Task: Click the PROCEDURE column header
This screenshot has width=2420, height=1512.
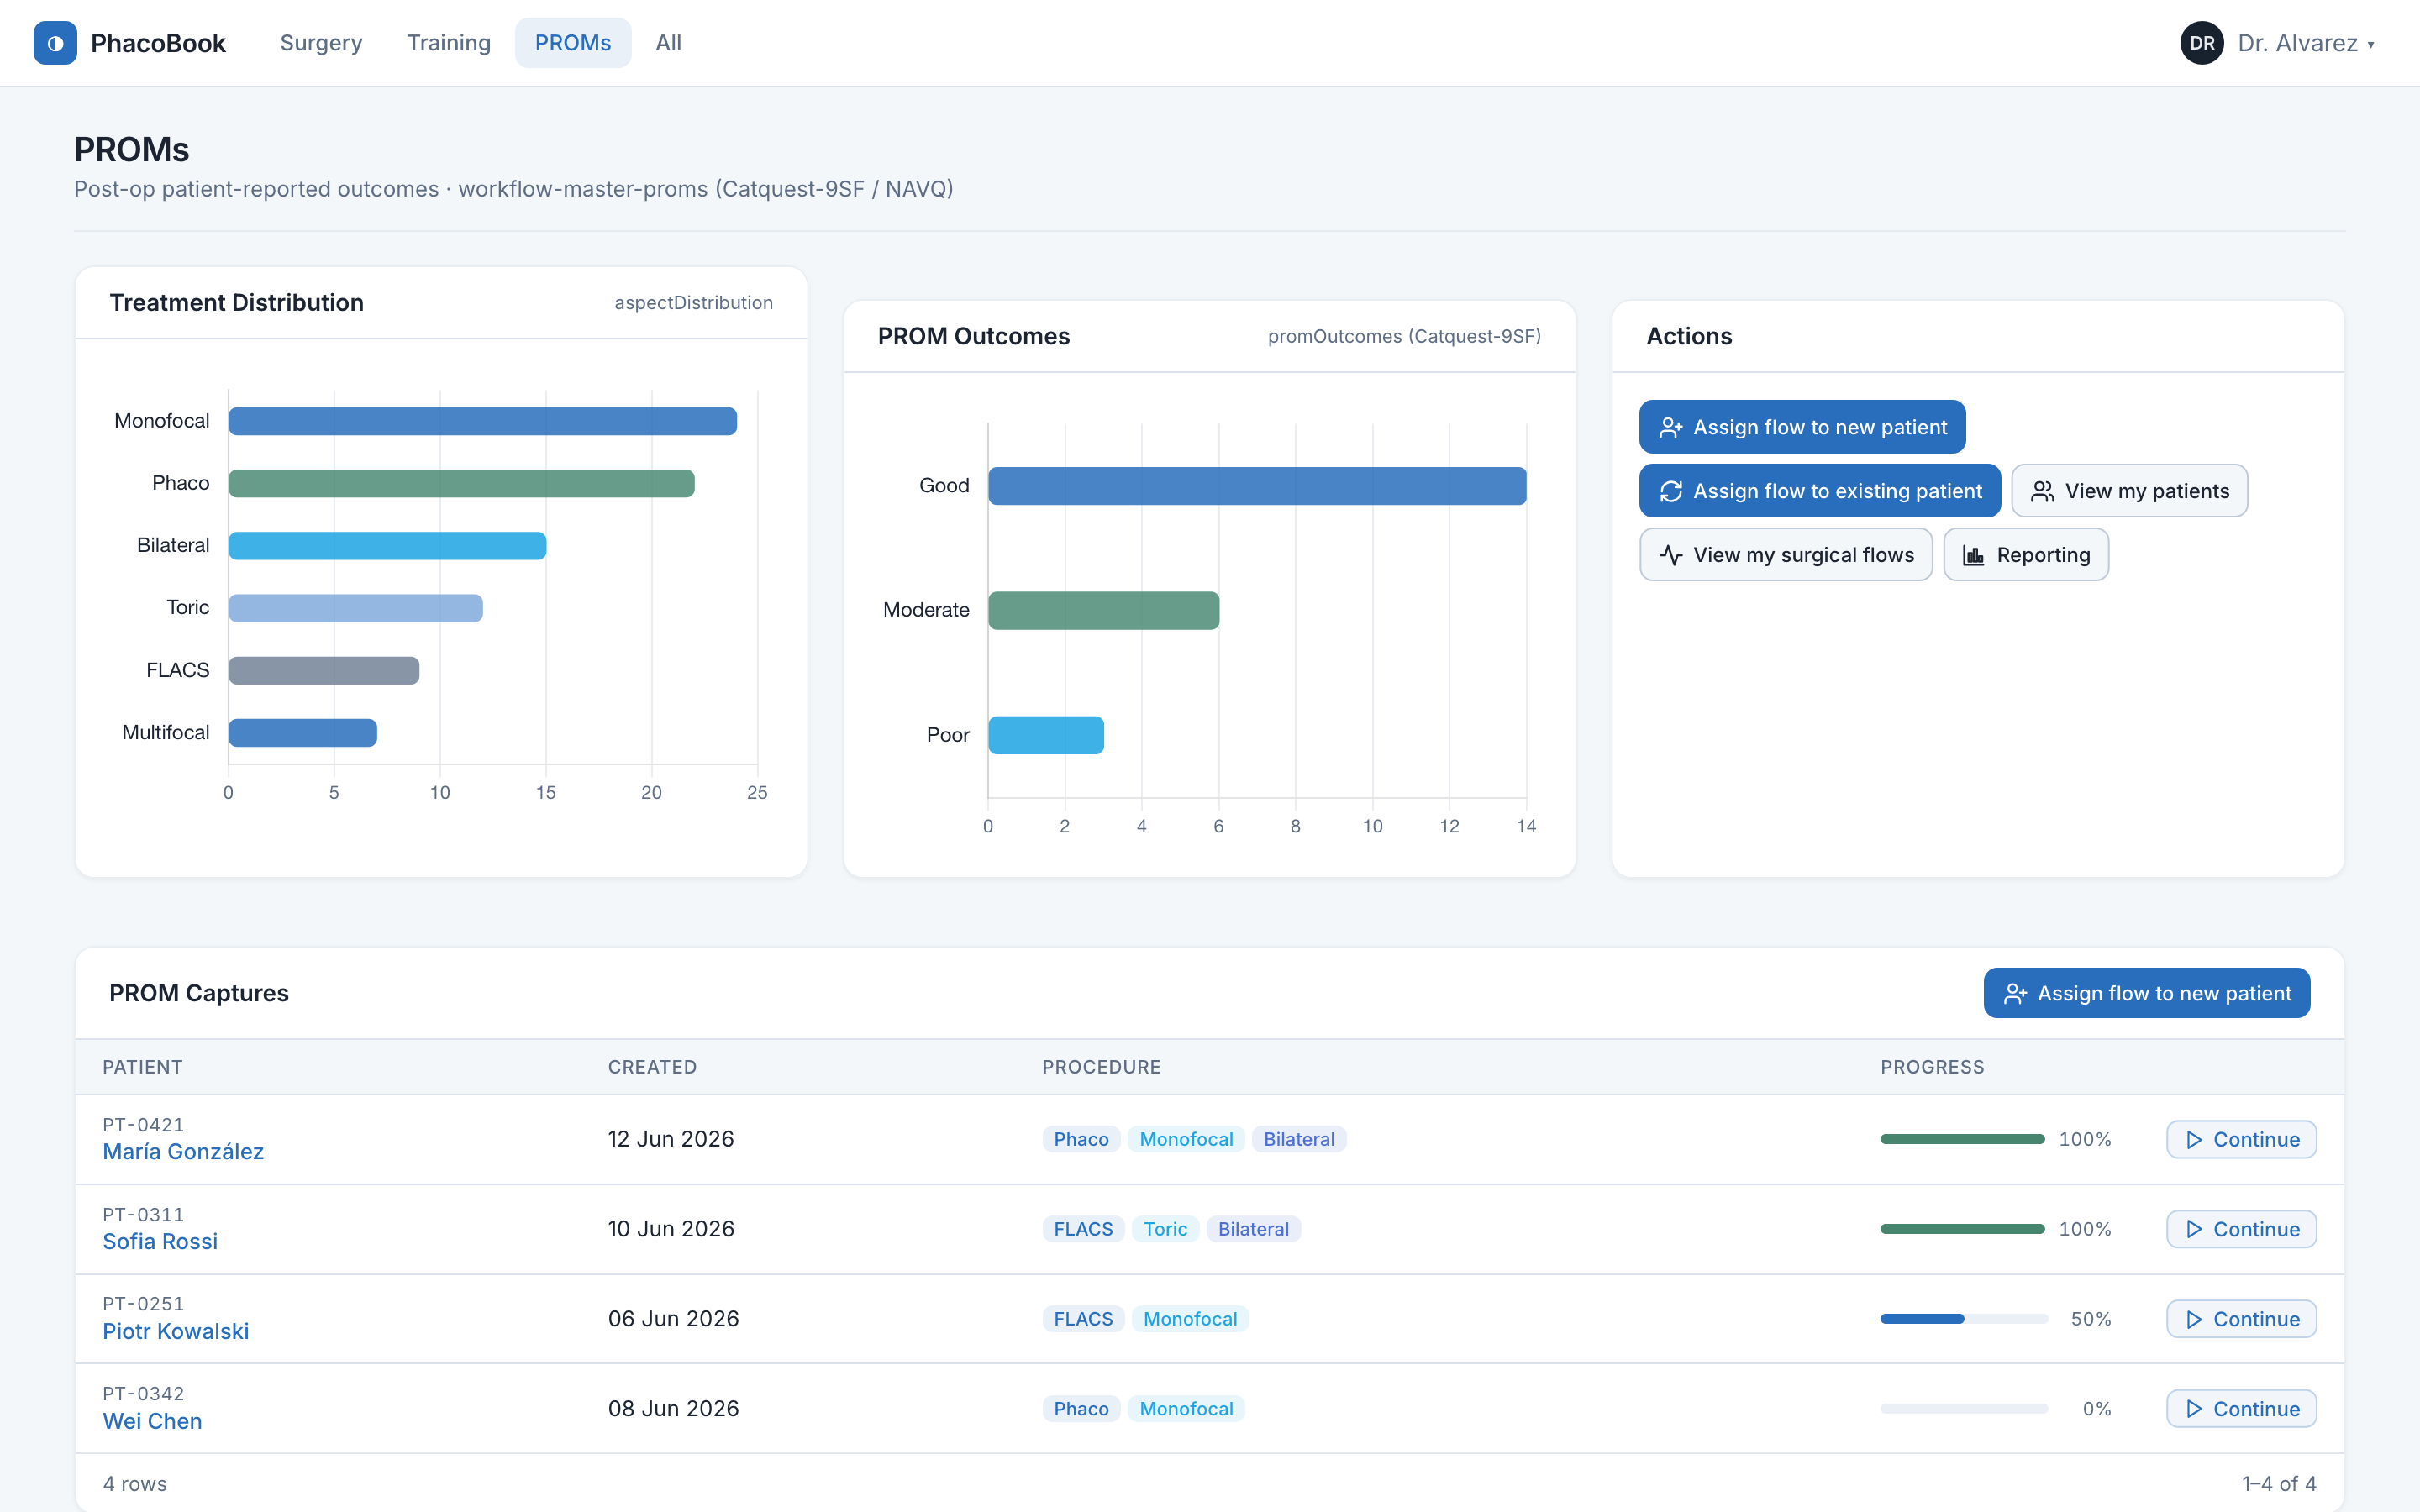Action: (x=1101, y=1067)
